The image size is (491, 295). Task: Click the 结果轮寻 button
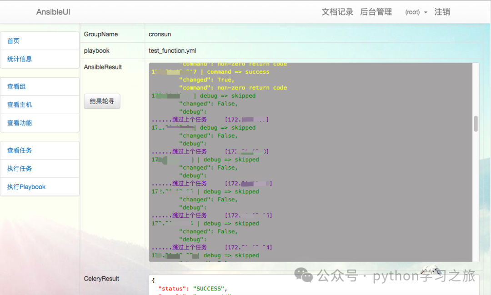click(102, 101)
